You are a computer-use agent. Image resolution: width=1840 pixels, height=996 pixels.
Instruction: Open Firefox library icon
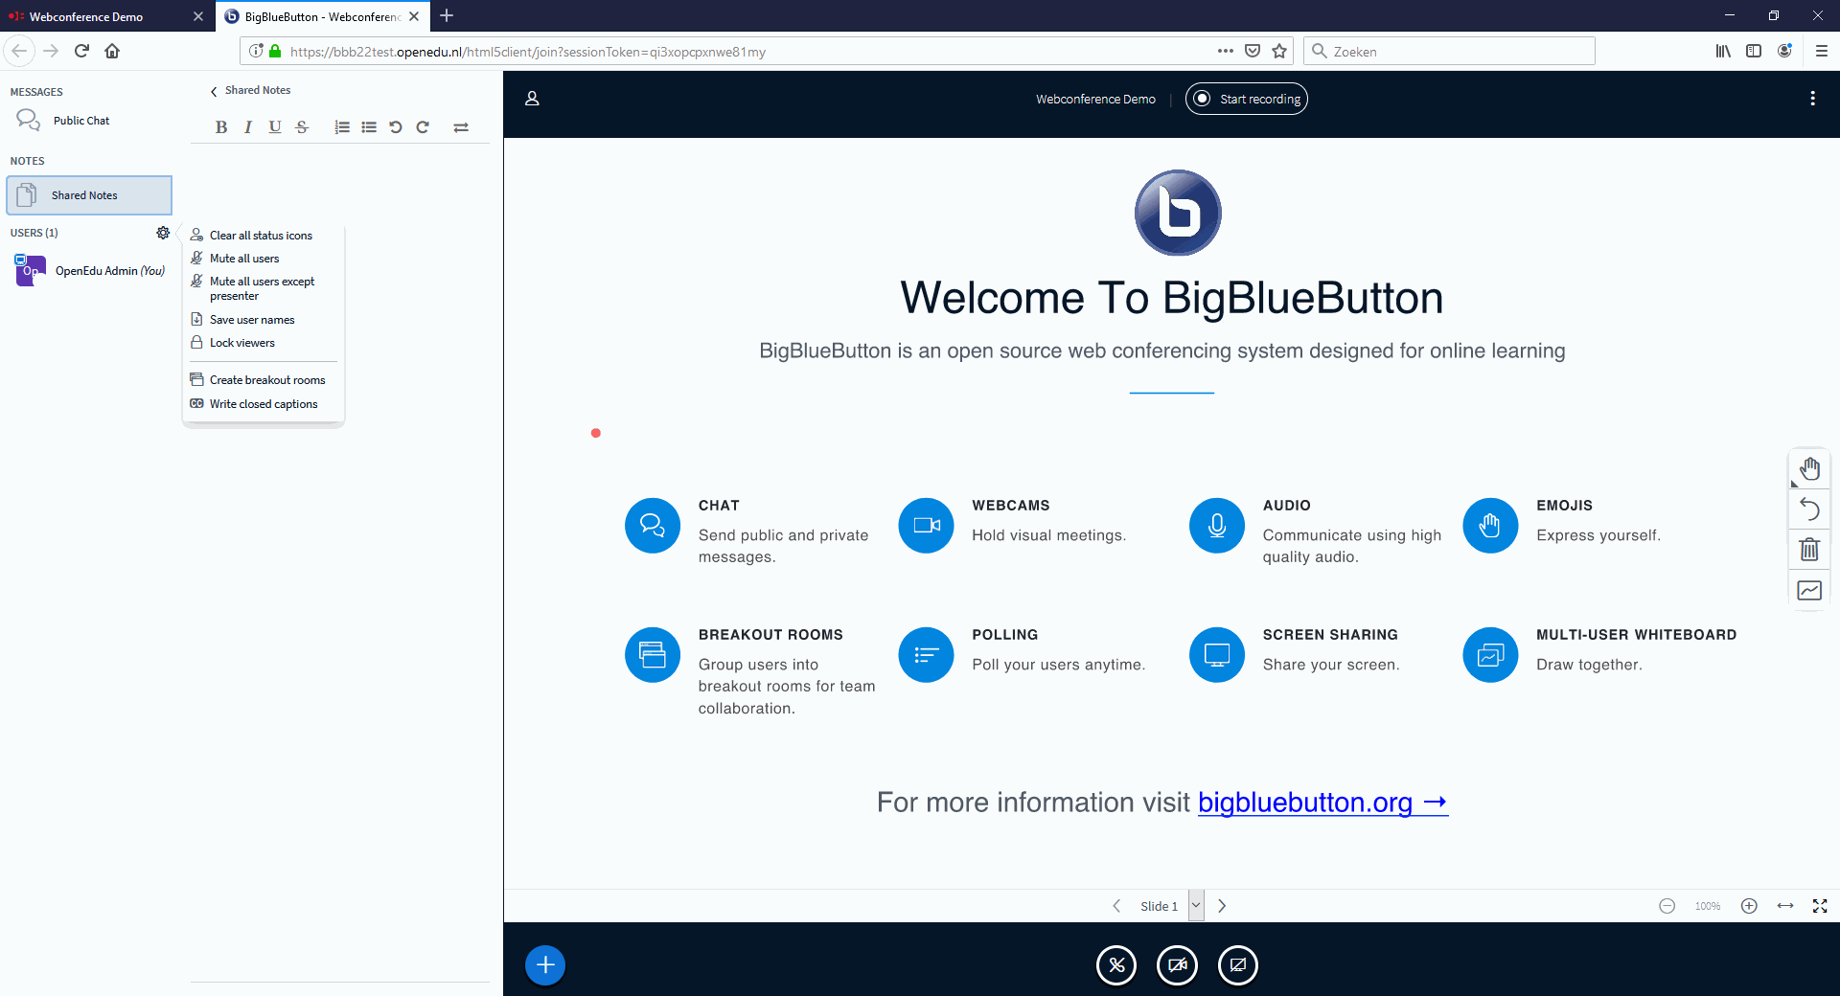click(1723, 52)
